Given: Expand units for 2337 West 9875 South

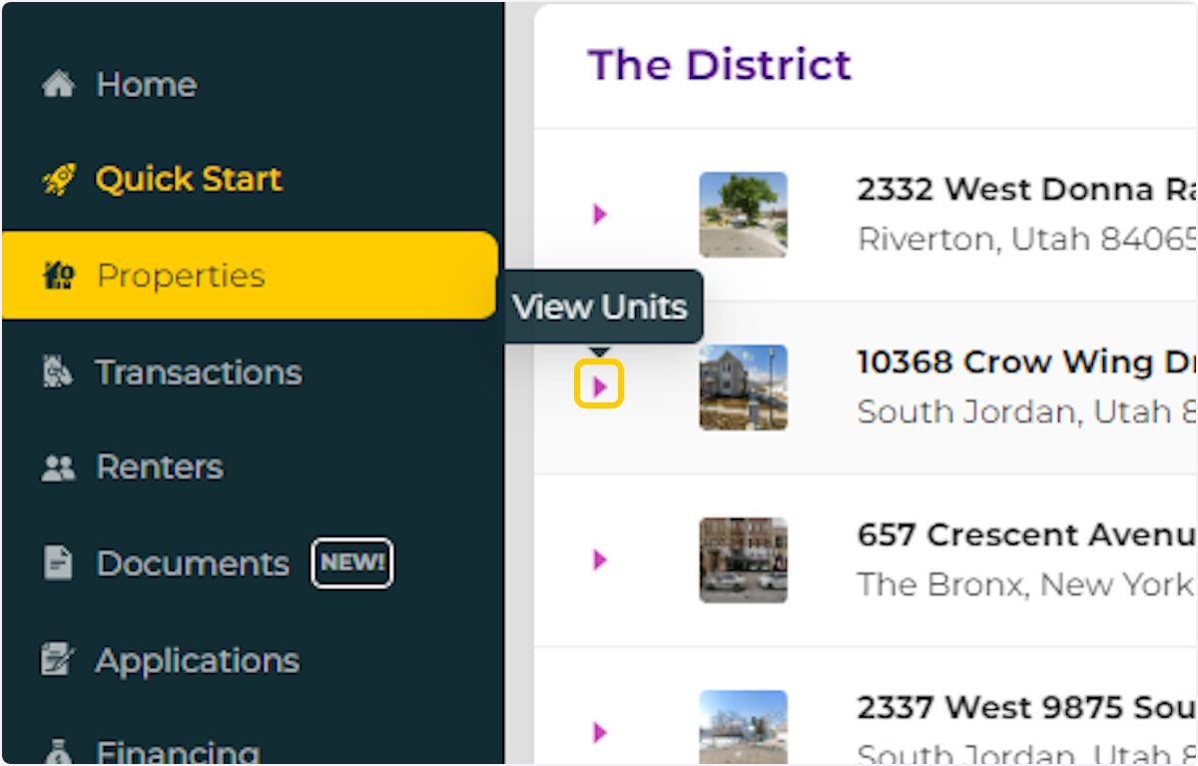Looking at the screenshot, I should click(599, 732).
